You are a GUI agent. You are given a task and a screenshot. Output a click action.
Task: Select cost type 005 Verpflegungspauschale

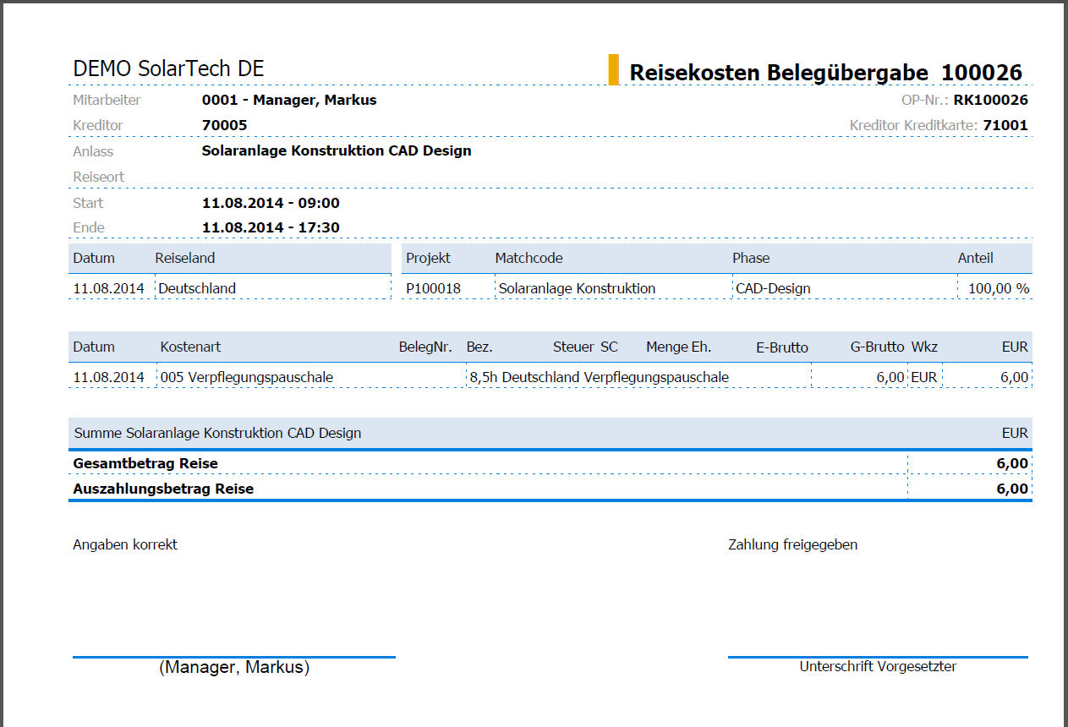coord(245,375)
